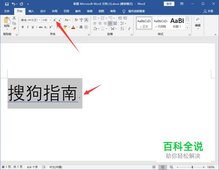Align text right
The height and width of the screenshot is (170, 219).
(x=105, y=23)
